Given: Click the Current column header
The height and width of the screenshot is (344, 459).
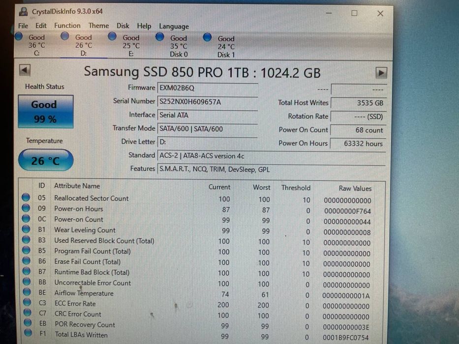Looking at the screenshot, I should coord(219,187).
